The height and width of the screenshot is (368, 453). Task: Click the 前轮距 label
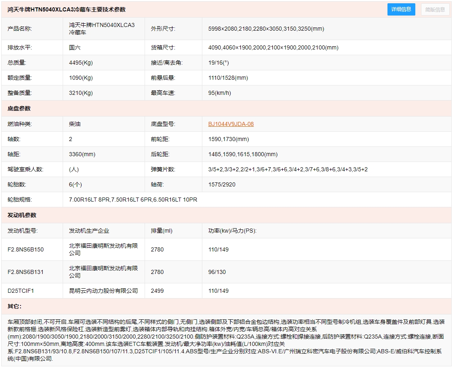click(160, 139)
